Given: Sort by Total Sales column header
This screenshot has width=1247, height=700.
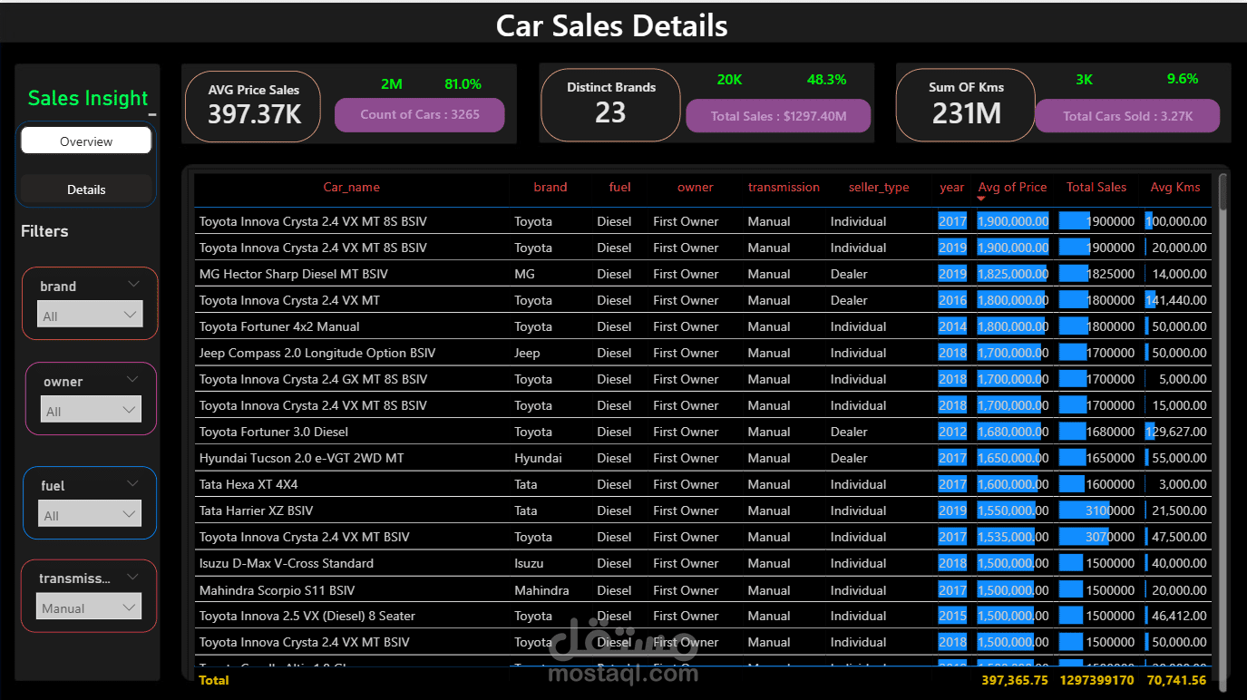Looking at the screenshot, I should tap(1096, 187).
